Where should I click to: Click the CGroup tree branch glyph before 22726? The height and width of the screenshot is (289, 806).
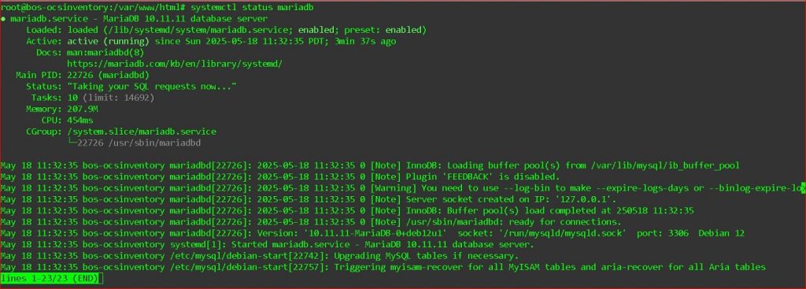[72, 143]
